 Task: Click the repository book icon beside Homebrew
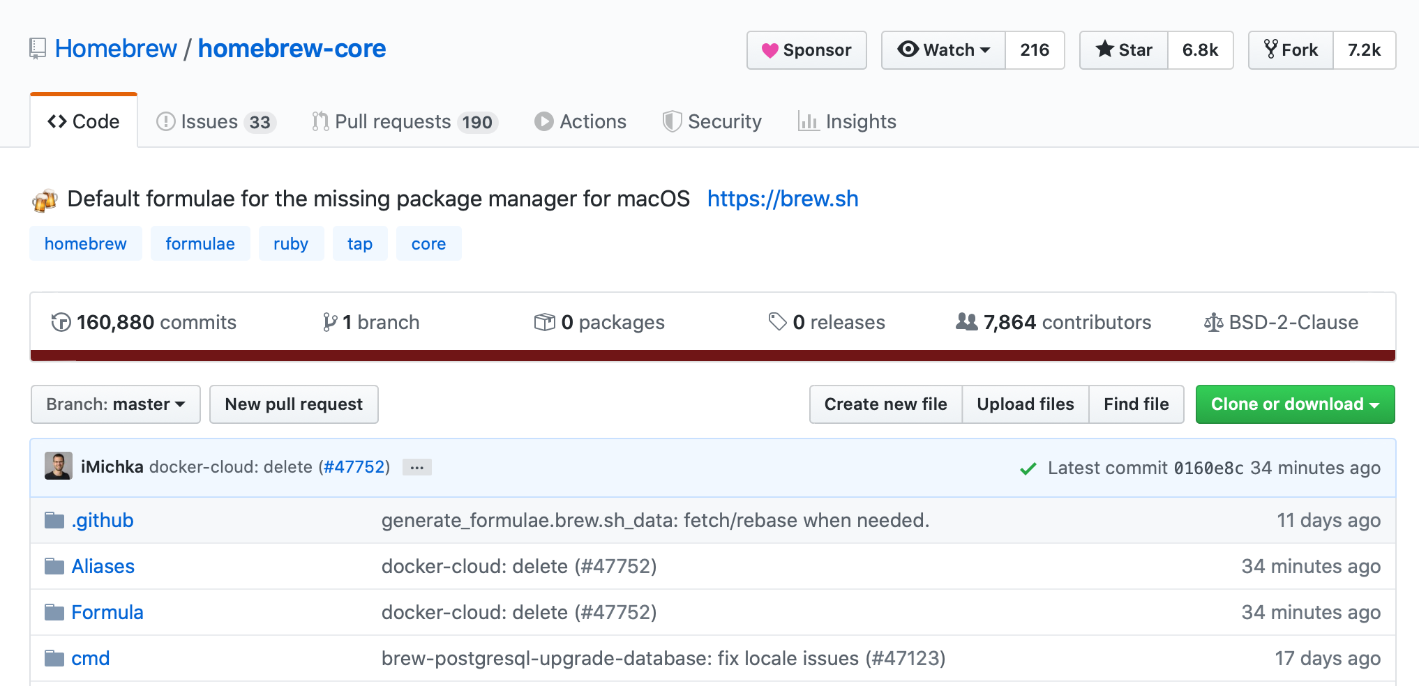38,49
